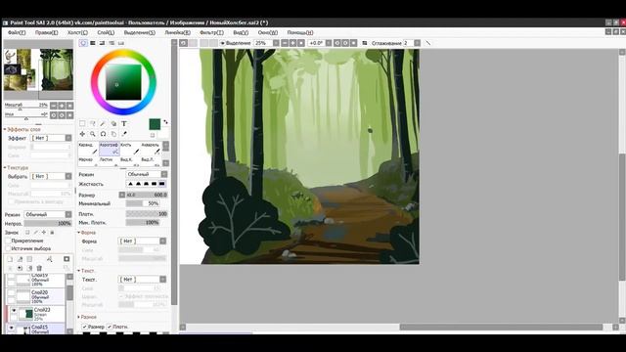The height and width of the screenshot is (352, 626).
Task: Open the Помощь menu
Action: point(300,32)
